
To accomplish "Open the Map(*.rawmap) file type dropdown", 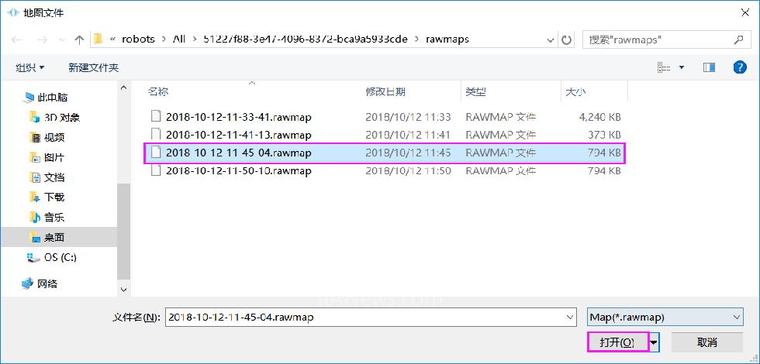I will [x=665, y=317].
